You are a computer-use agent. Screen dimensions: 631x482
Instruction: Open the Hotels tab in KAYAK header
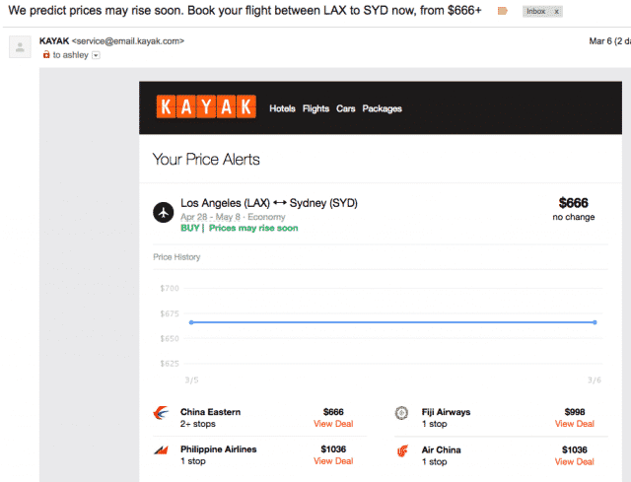click(282, 108)
